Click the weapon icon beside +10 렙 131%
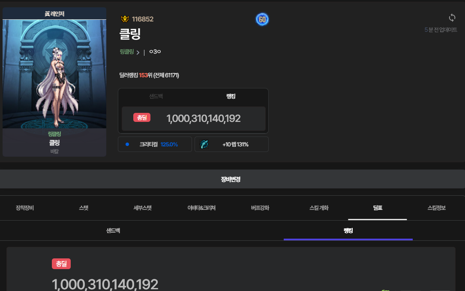The image size is (465, 291). click(x=204, y=145)
